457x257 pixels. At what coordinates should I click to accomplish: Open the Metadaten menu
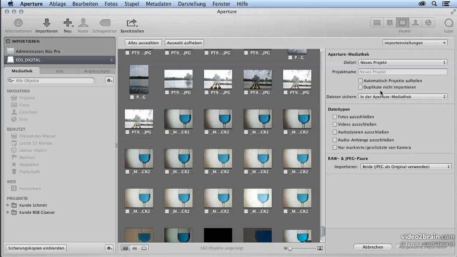[x=159, y=4]
